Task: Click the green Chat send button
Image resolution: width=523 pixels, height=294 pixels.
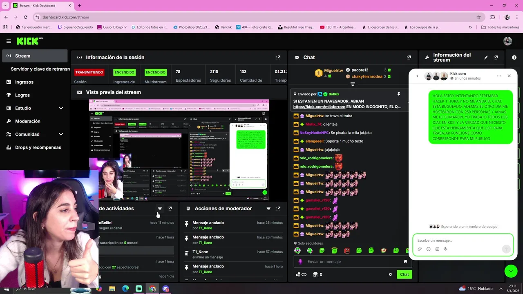Action: click(404, 274)
